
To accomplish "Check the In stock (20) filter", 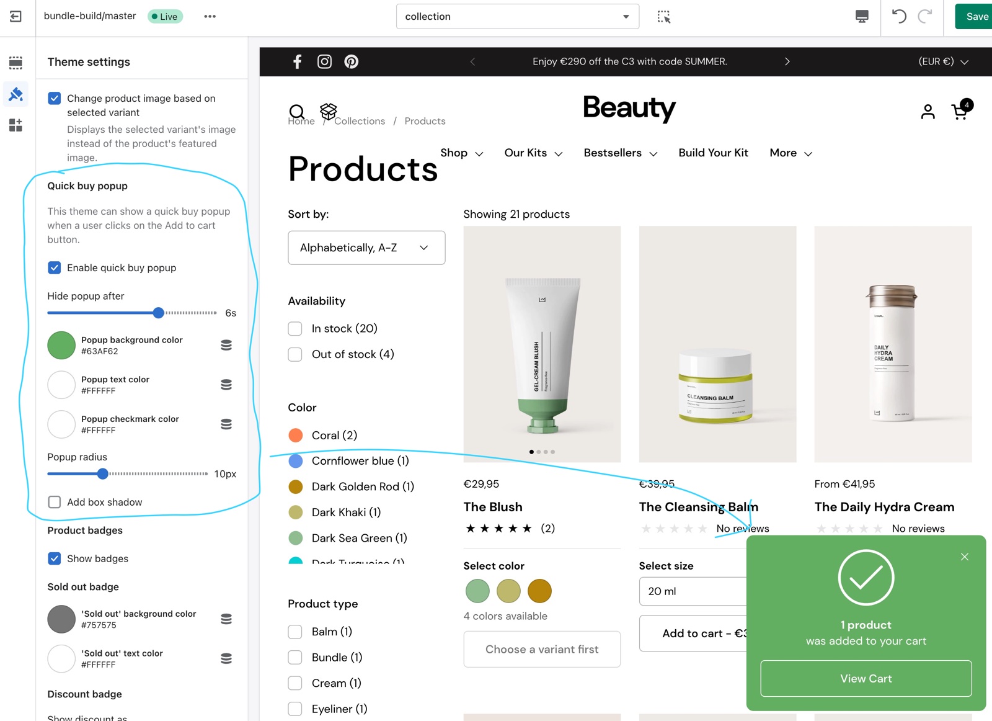I will (295, 328).
